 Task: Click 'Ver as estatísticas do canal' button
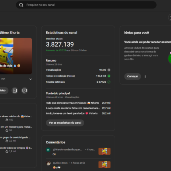pos(65,123)
